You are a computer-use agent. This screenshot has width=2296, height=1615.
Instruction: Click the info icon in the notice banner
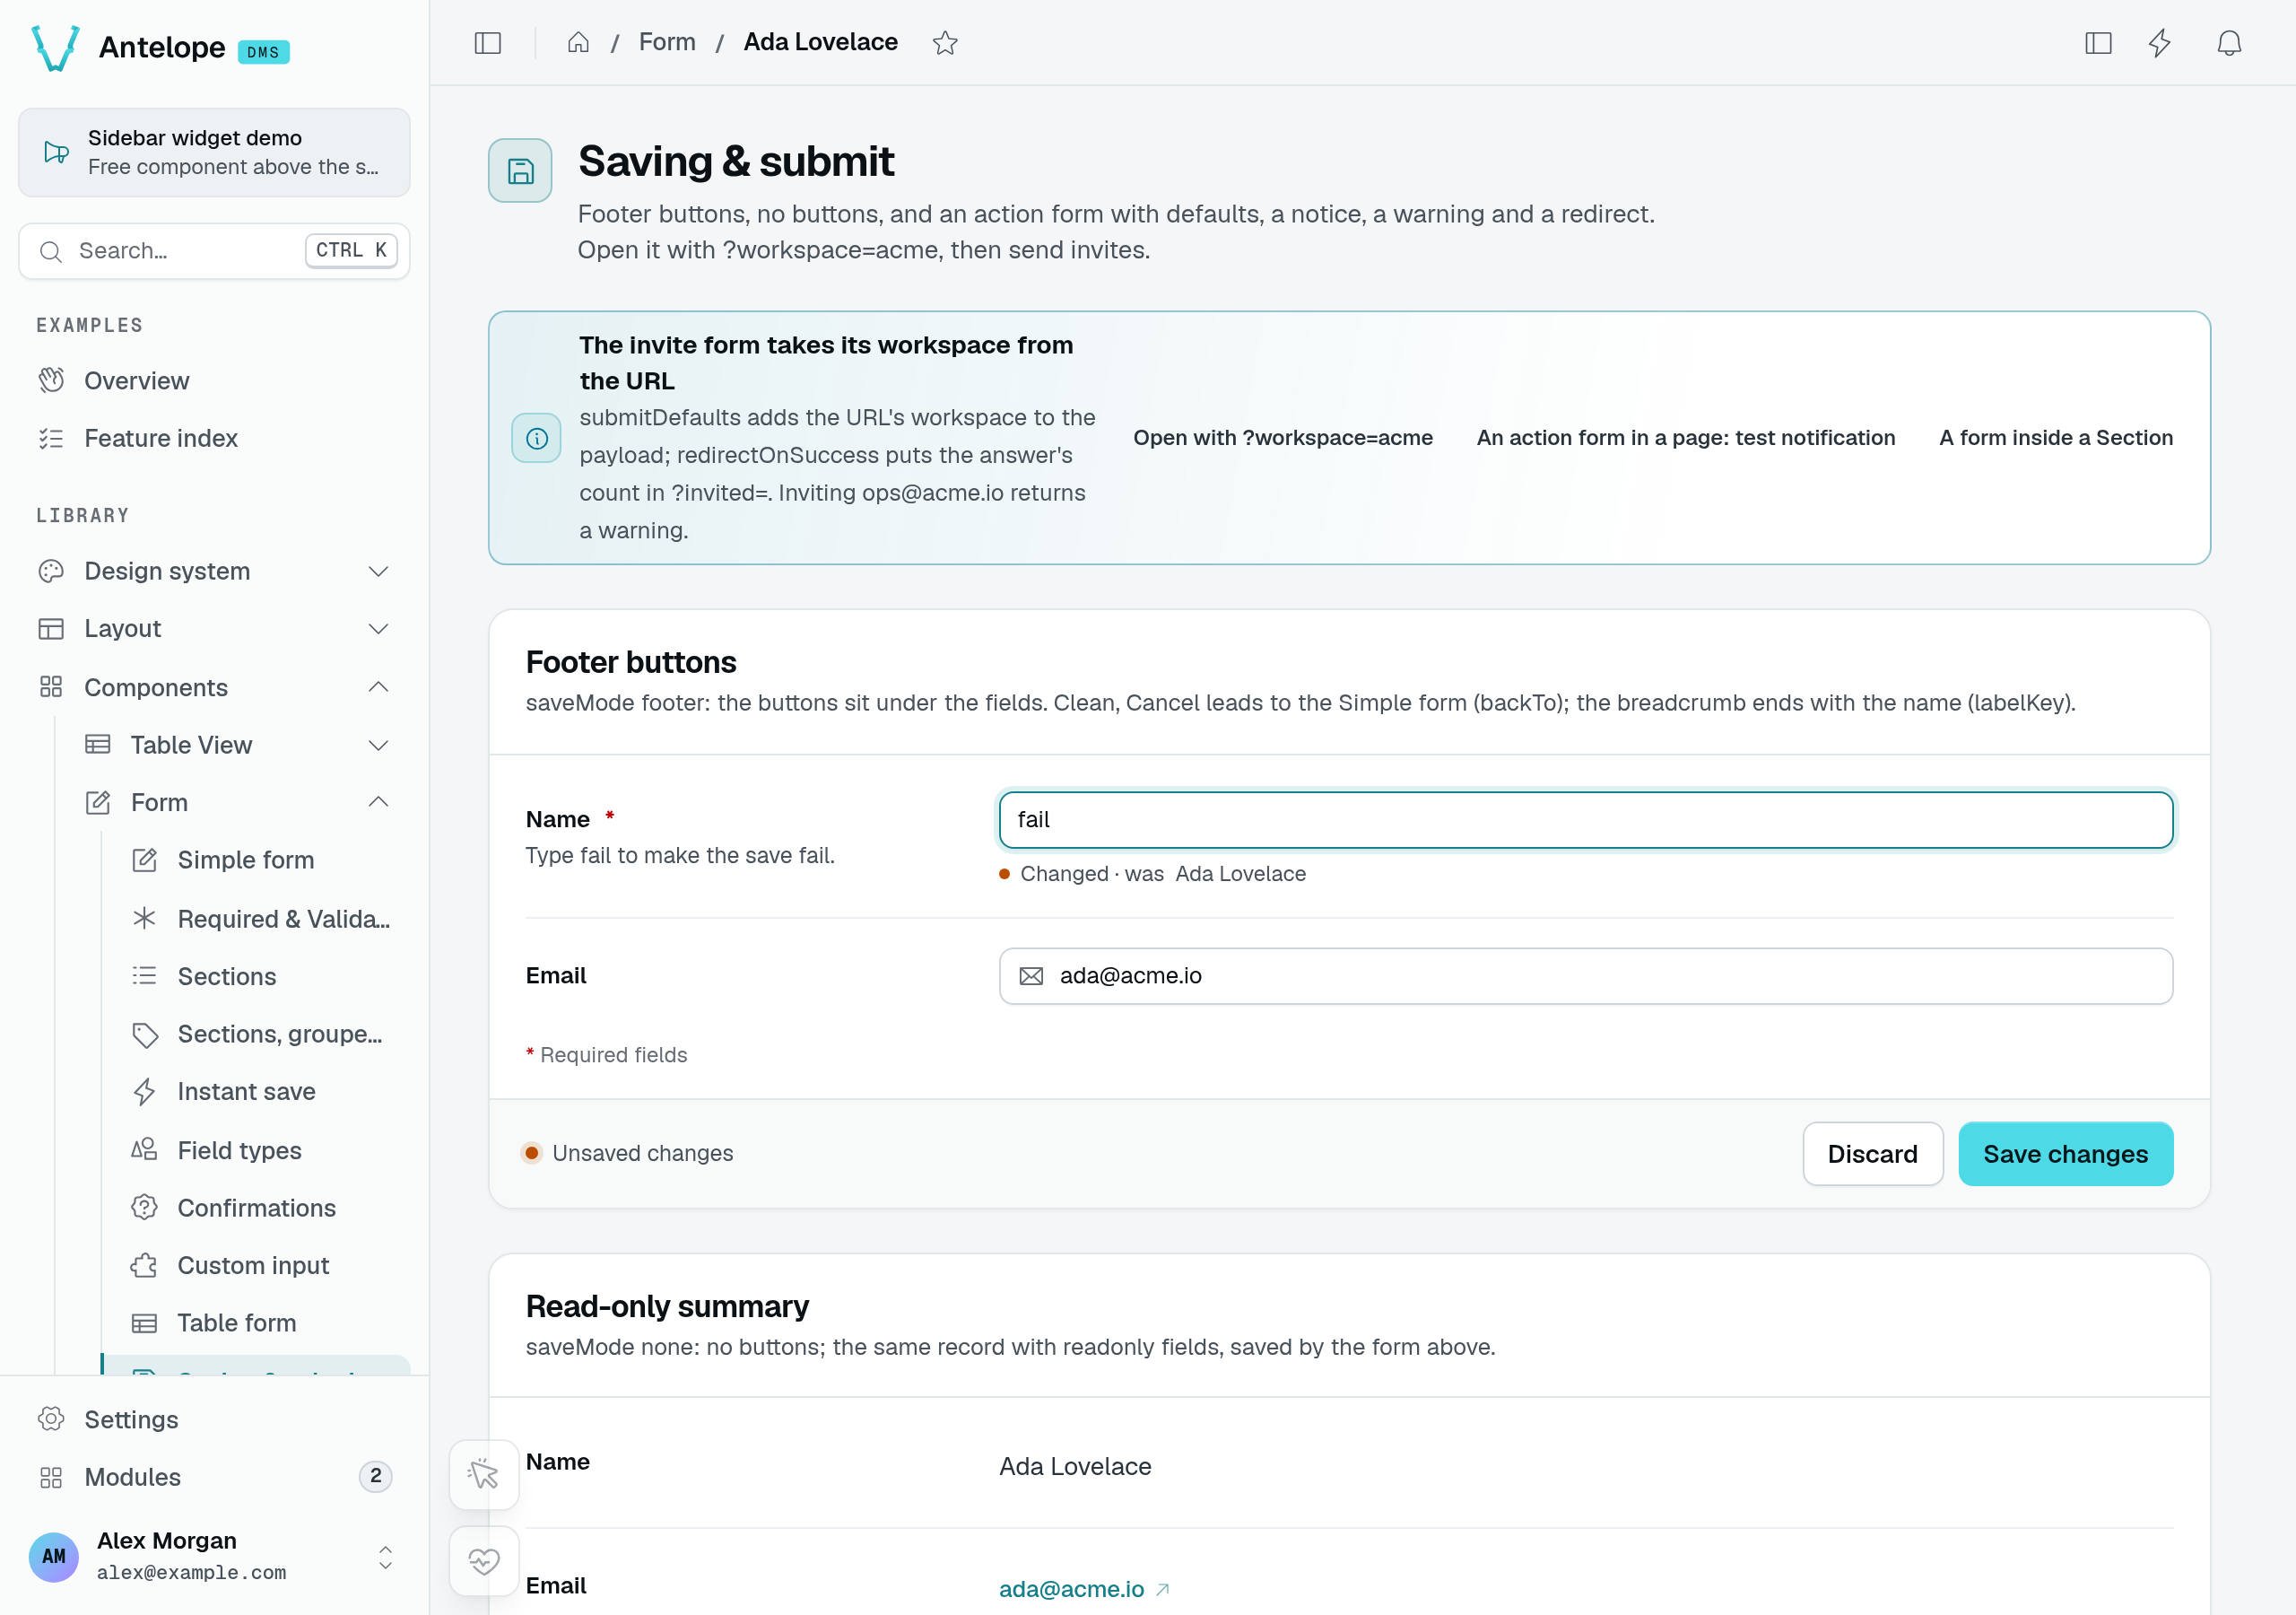(537, 438)
